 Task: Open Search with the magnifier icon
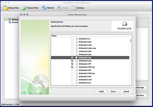click(59, 8)
